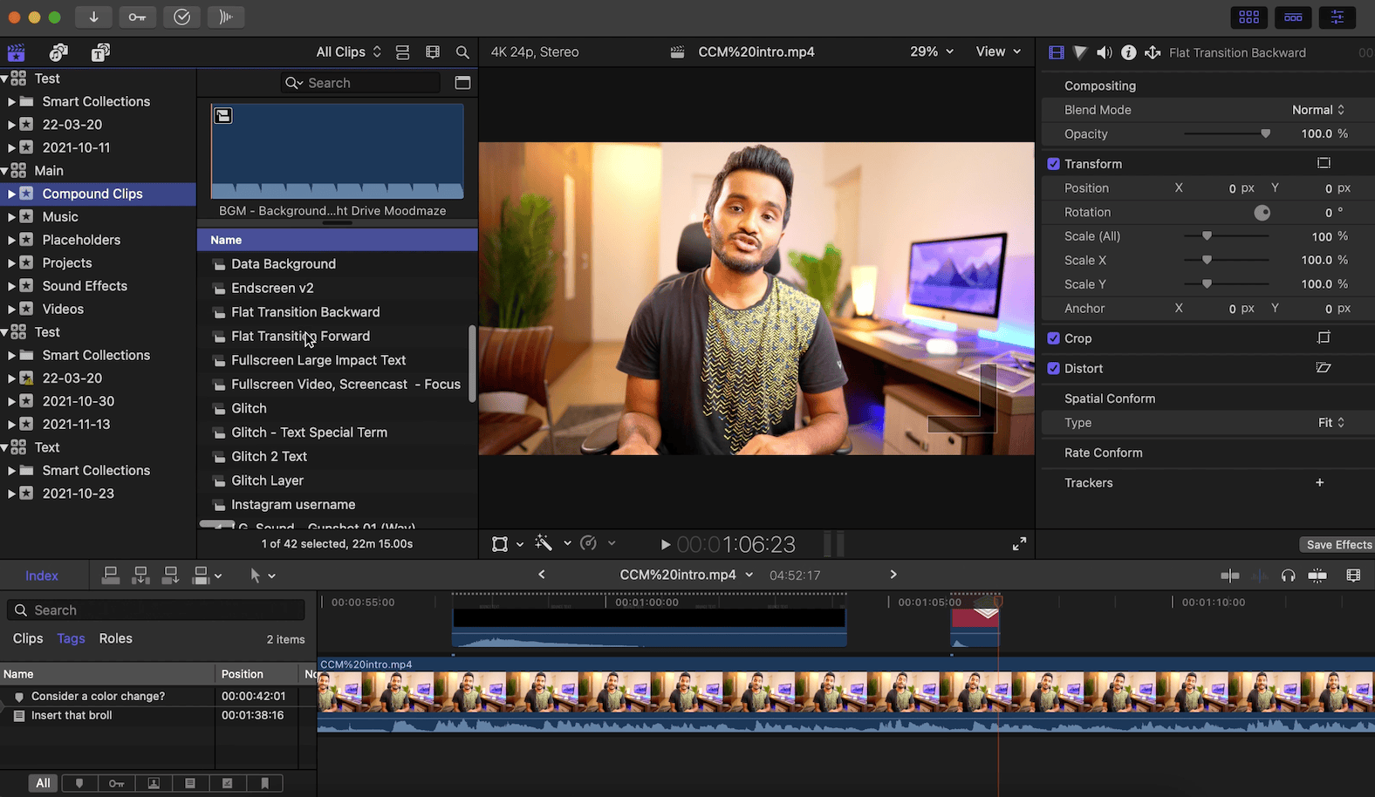Open the Info inspector

(1128, 52)
